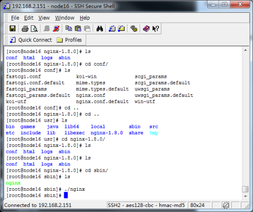Click 'SSH2 - aes128-cbc - hmac-md5' status field

click(x=146, y=205)
